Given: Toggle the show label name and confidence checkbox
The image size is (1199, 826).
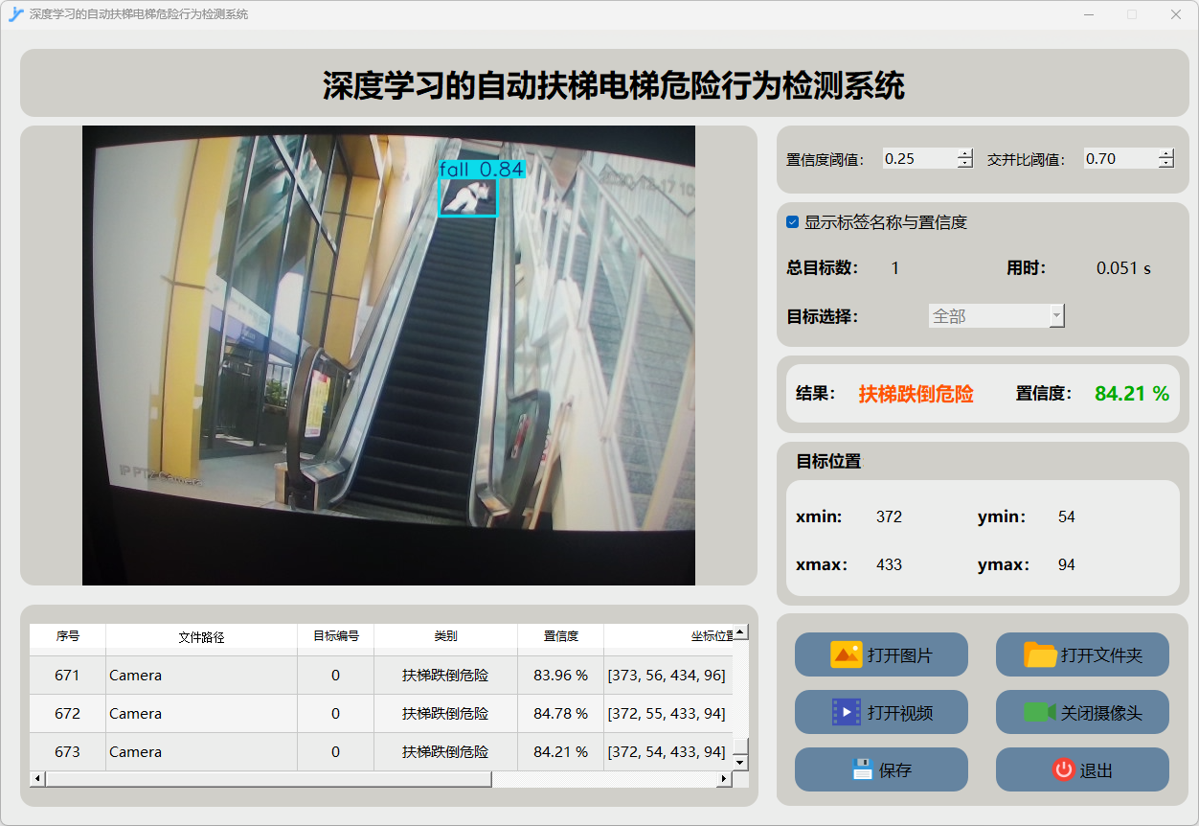Looking at the screenshot, I should [793, 222].
